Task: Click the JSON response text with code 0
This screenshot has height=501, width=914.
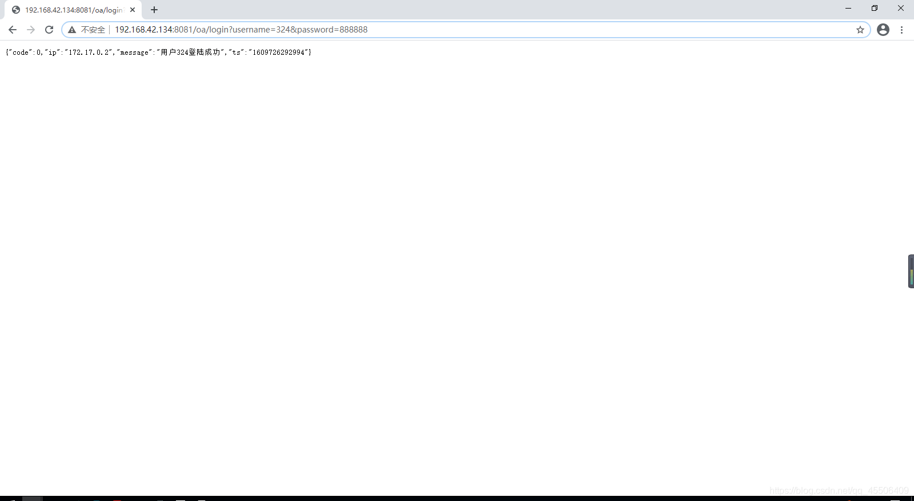Action: 158,52
